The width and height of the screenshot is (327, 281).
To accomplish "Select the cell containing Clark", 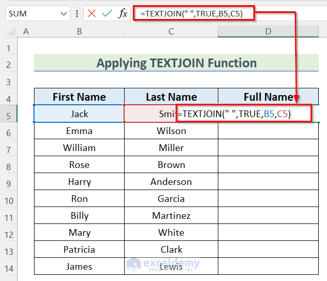I will pyautogui.click(x=171, y=250).
